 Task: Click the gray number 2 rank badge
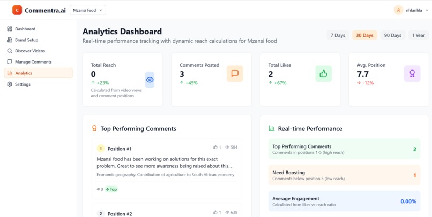point(101,214)
